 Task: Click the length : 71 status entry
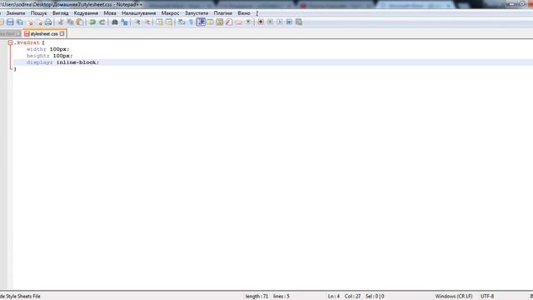pos(257,297)
